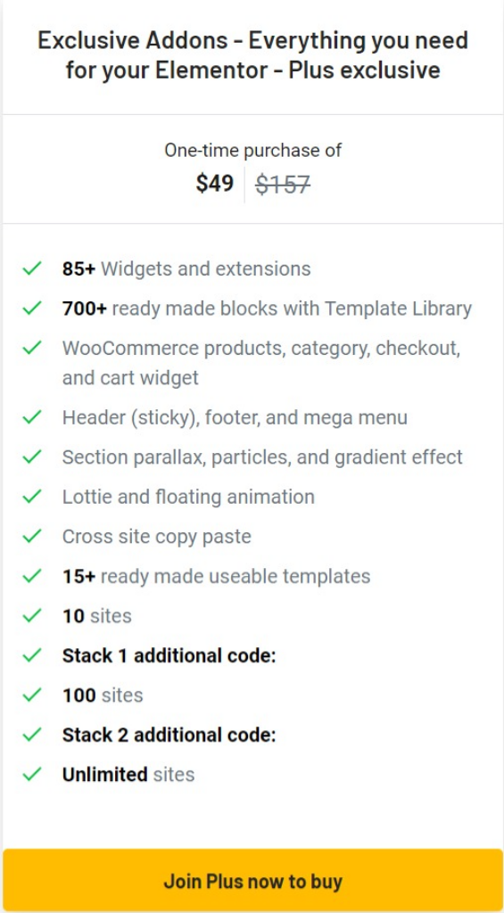Click the checkmark next to 700+ ready made blocks
The width and height of the screenshot is (504, 913).
coord(31,308)
